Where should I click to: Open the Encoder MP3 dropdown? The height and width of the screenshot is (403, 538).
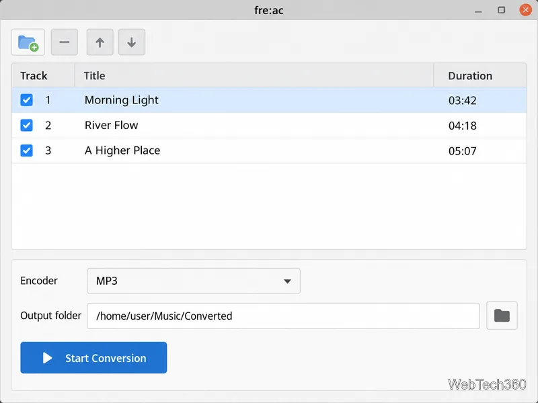point(194,281)
